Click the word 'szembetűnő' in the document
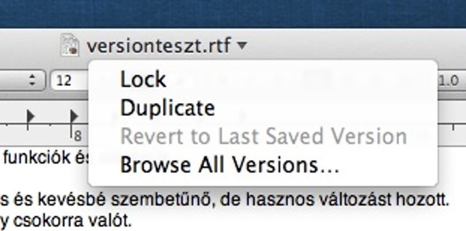The image size is (466, 231). pyautogui.click(x=163, y=200)
